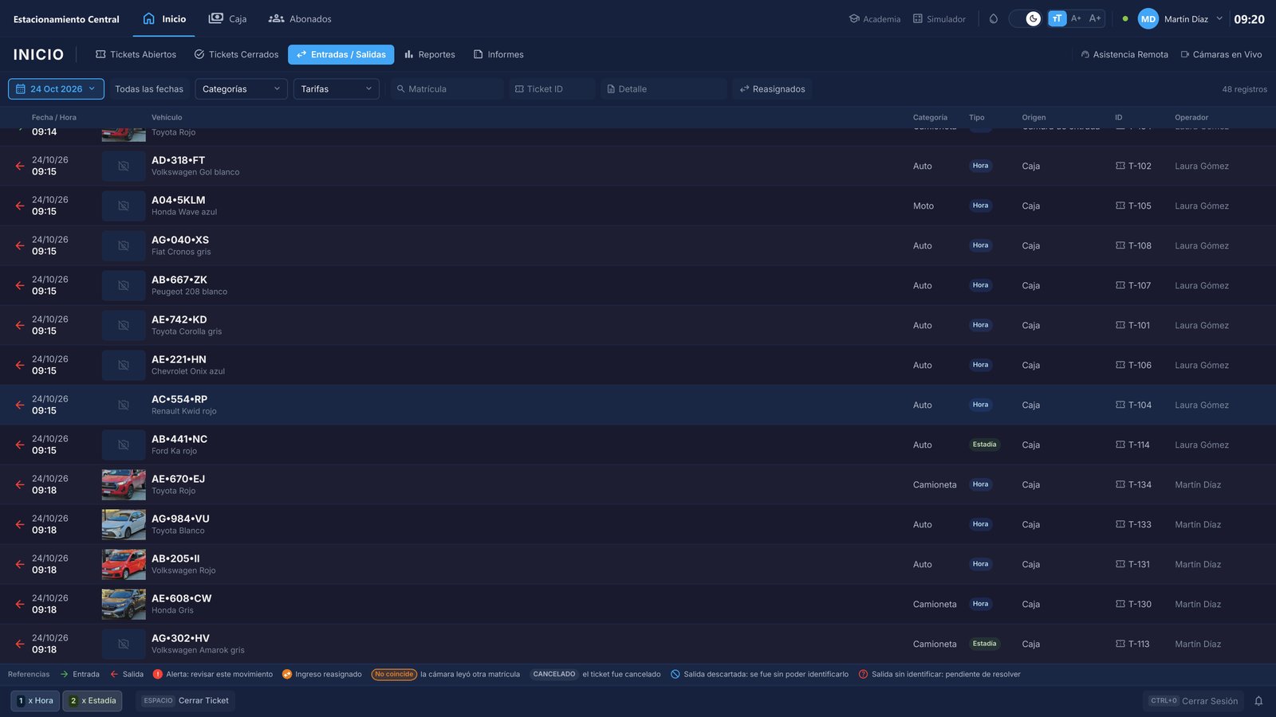Open the AG•984•VU Toyota Blanco thumbnail
1276x717 pixels.
pyautogui.click(x=124, y=524)
